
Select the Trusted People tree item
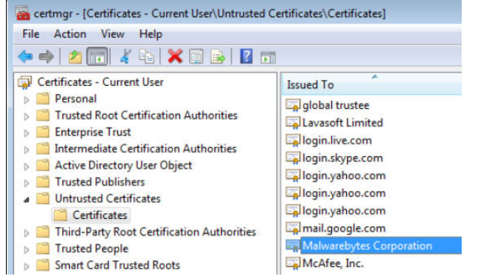pos(91,249)
